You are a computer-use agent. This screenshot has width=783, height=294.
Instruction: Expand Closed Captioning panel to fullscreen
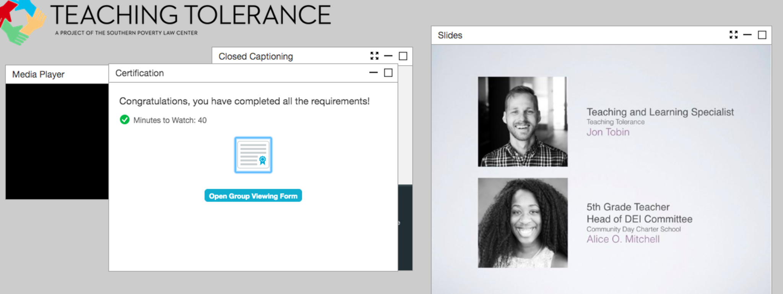[374, 56]
